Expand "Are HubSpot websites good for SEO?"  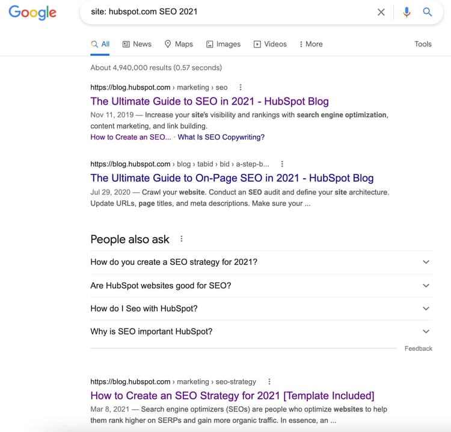[426, 286]
